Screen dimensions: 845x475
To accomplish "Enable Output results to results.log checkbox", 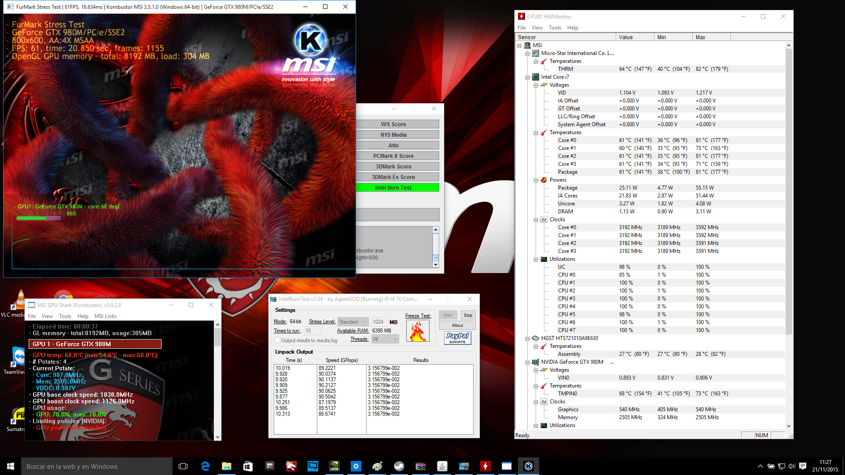I will pos(277,340).
